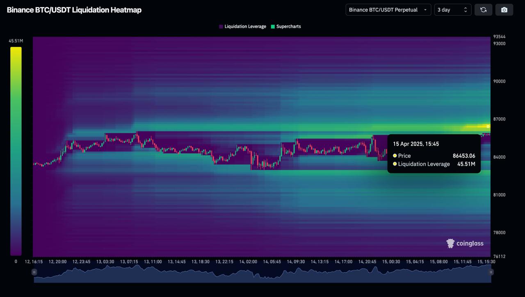525x297 pixels.
Task: Click the 81000 price axis label
Action: (x=499, y=195)
